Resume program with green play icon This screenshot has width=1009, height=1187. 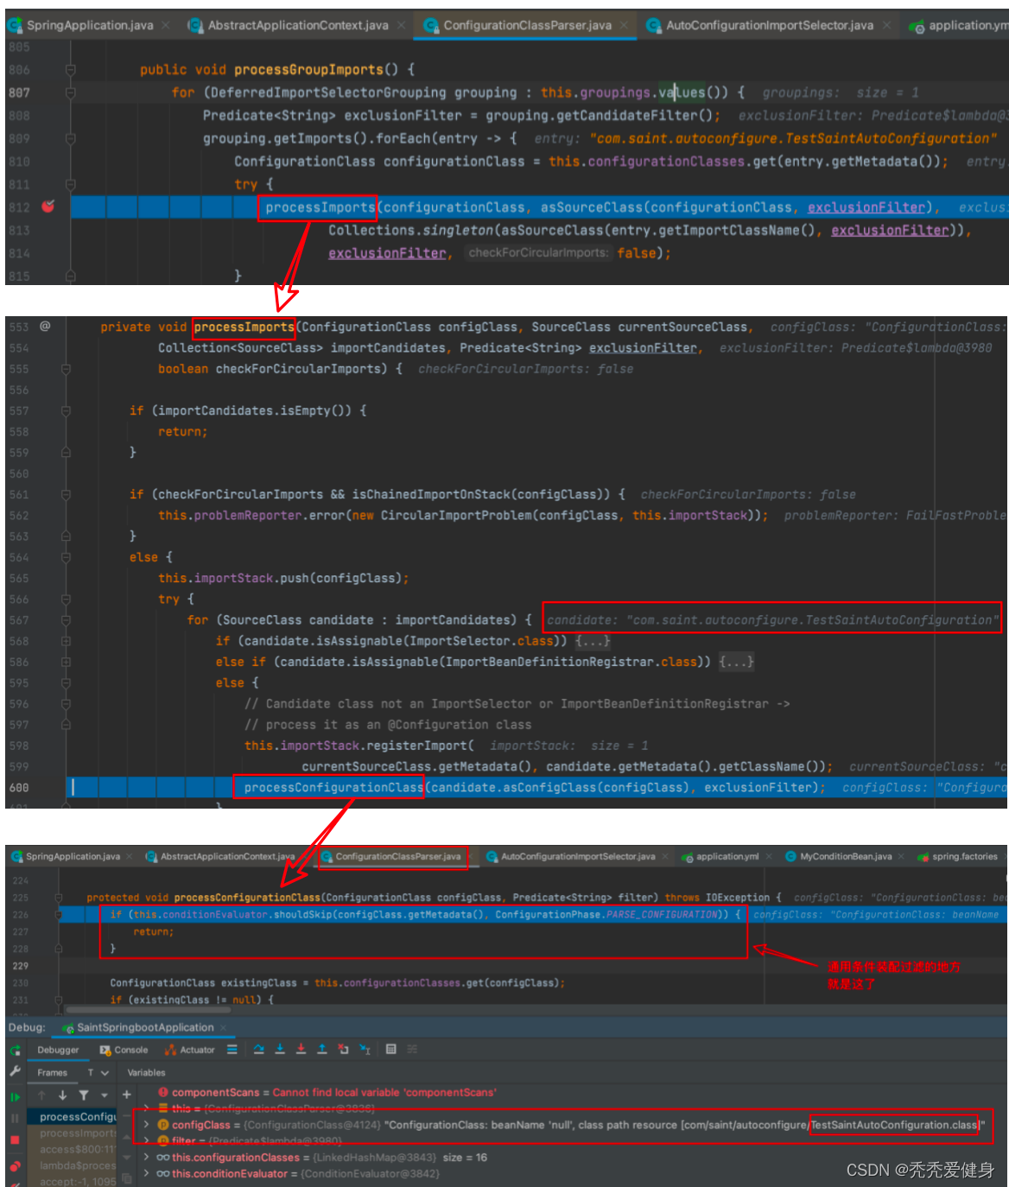coord(15,1096)
